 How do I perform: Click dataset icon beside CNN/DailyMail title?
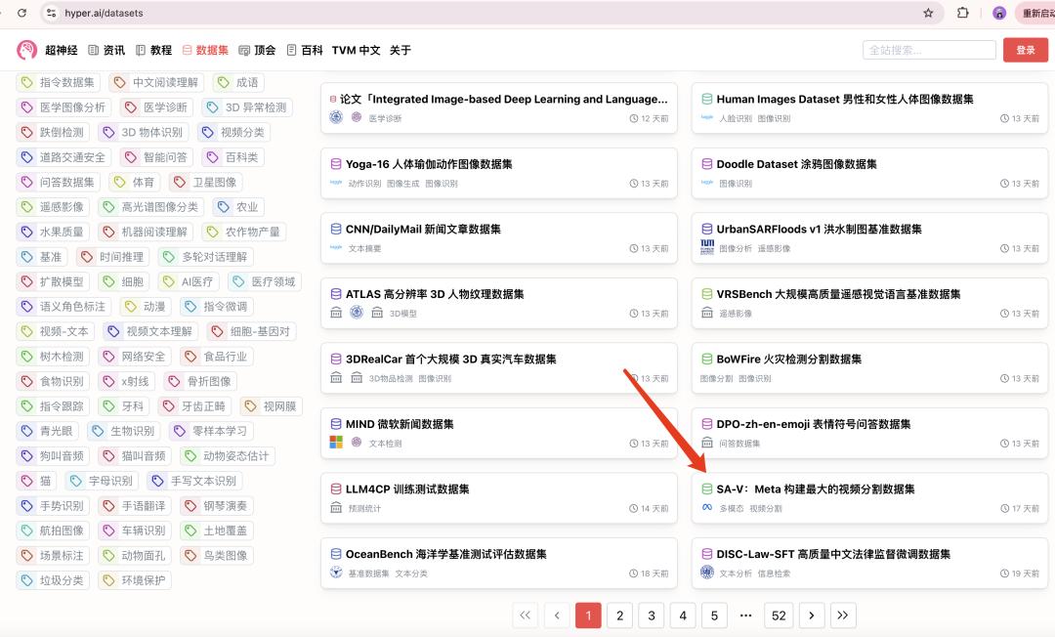[x=336, y=230]
